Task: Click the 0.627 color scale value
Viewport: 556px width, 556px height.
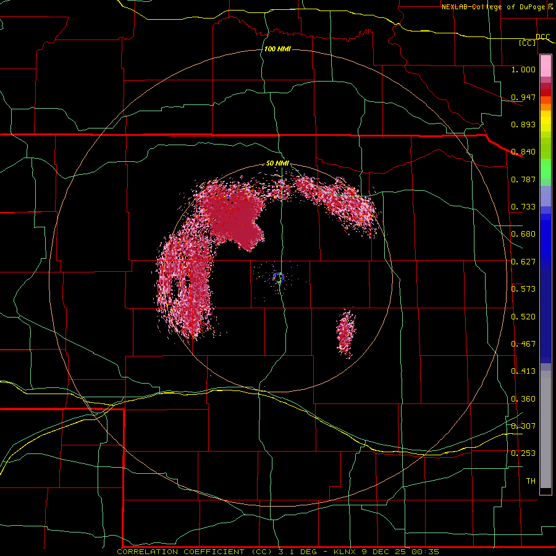Action: pos(523,262)
